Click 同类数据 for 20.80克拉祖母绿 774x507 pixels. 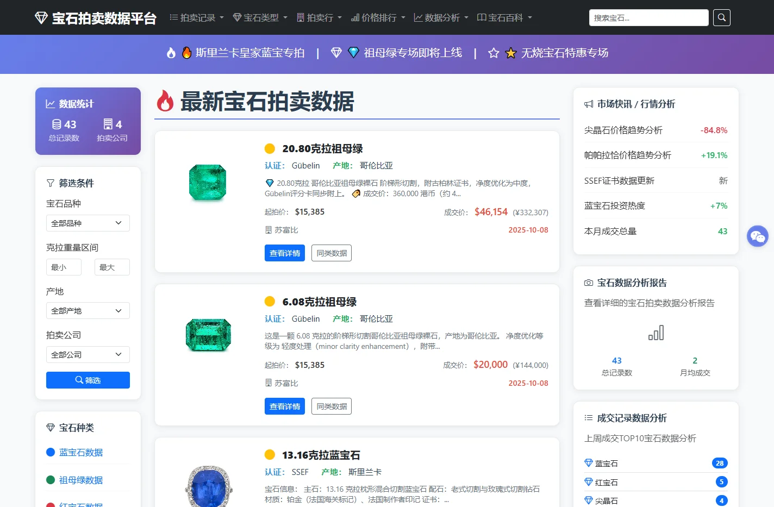(332, 253)
